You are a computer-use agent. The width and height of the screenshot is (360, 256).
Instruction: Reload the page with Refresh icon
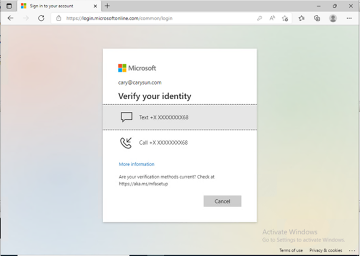pyautogui.click(x=41, y=18)
